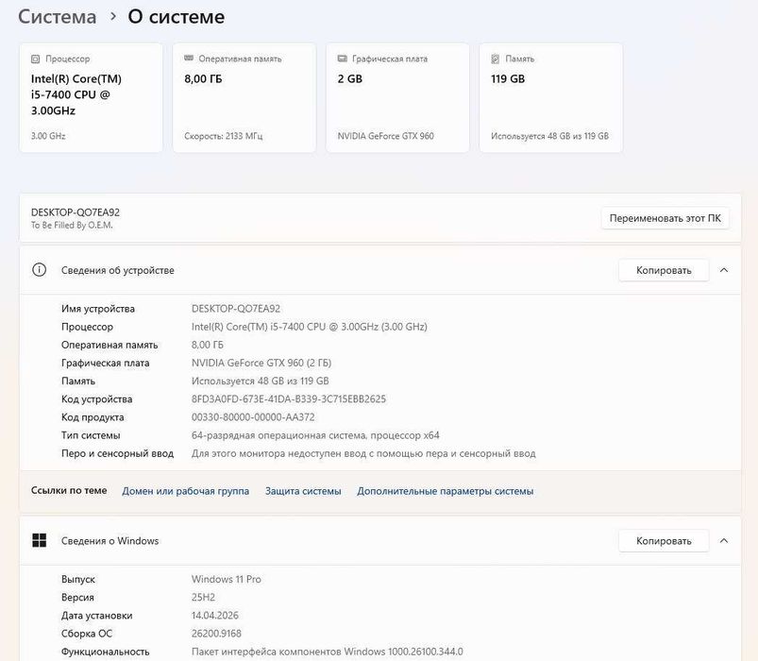Click the Windows 11 Pro edition value
The width and height of the screenshot is (758, 661).
pos(227,579)
